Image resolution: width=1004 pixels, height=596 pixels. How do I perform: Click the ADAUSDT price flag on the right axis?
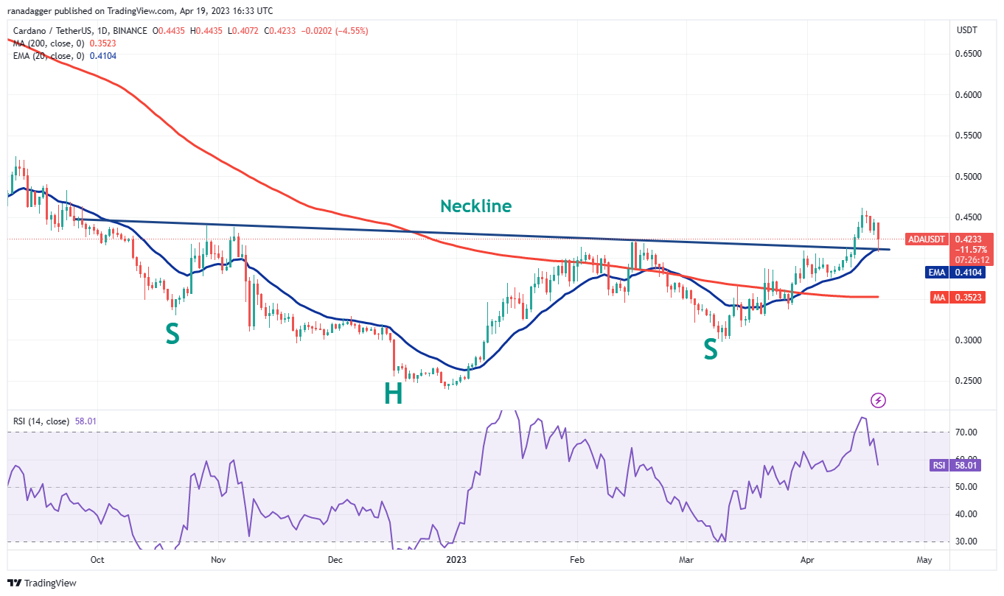point(926,239)
